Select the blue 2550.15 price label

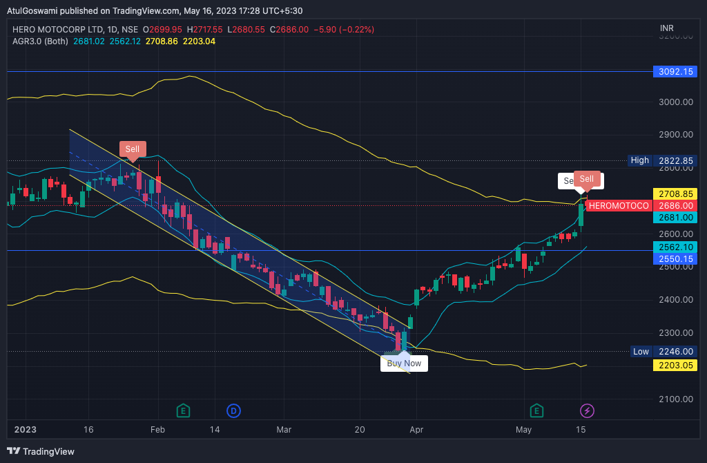click(675, 258)
